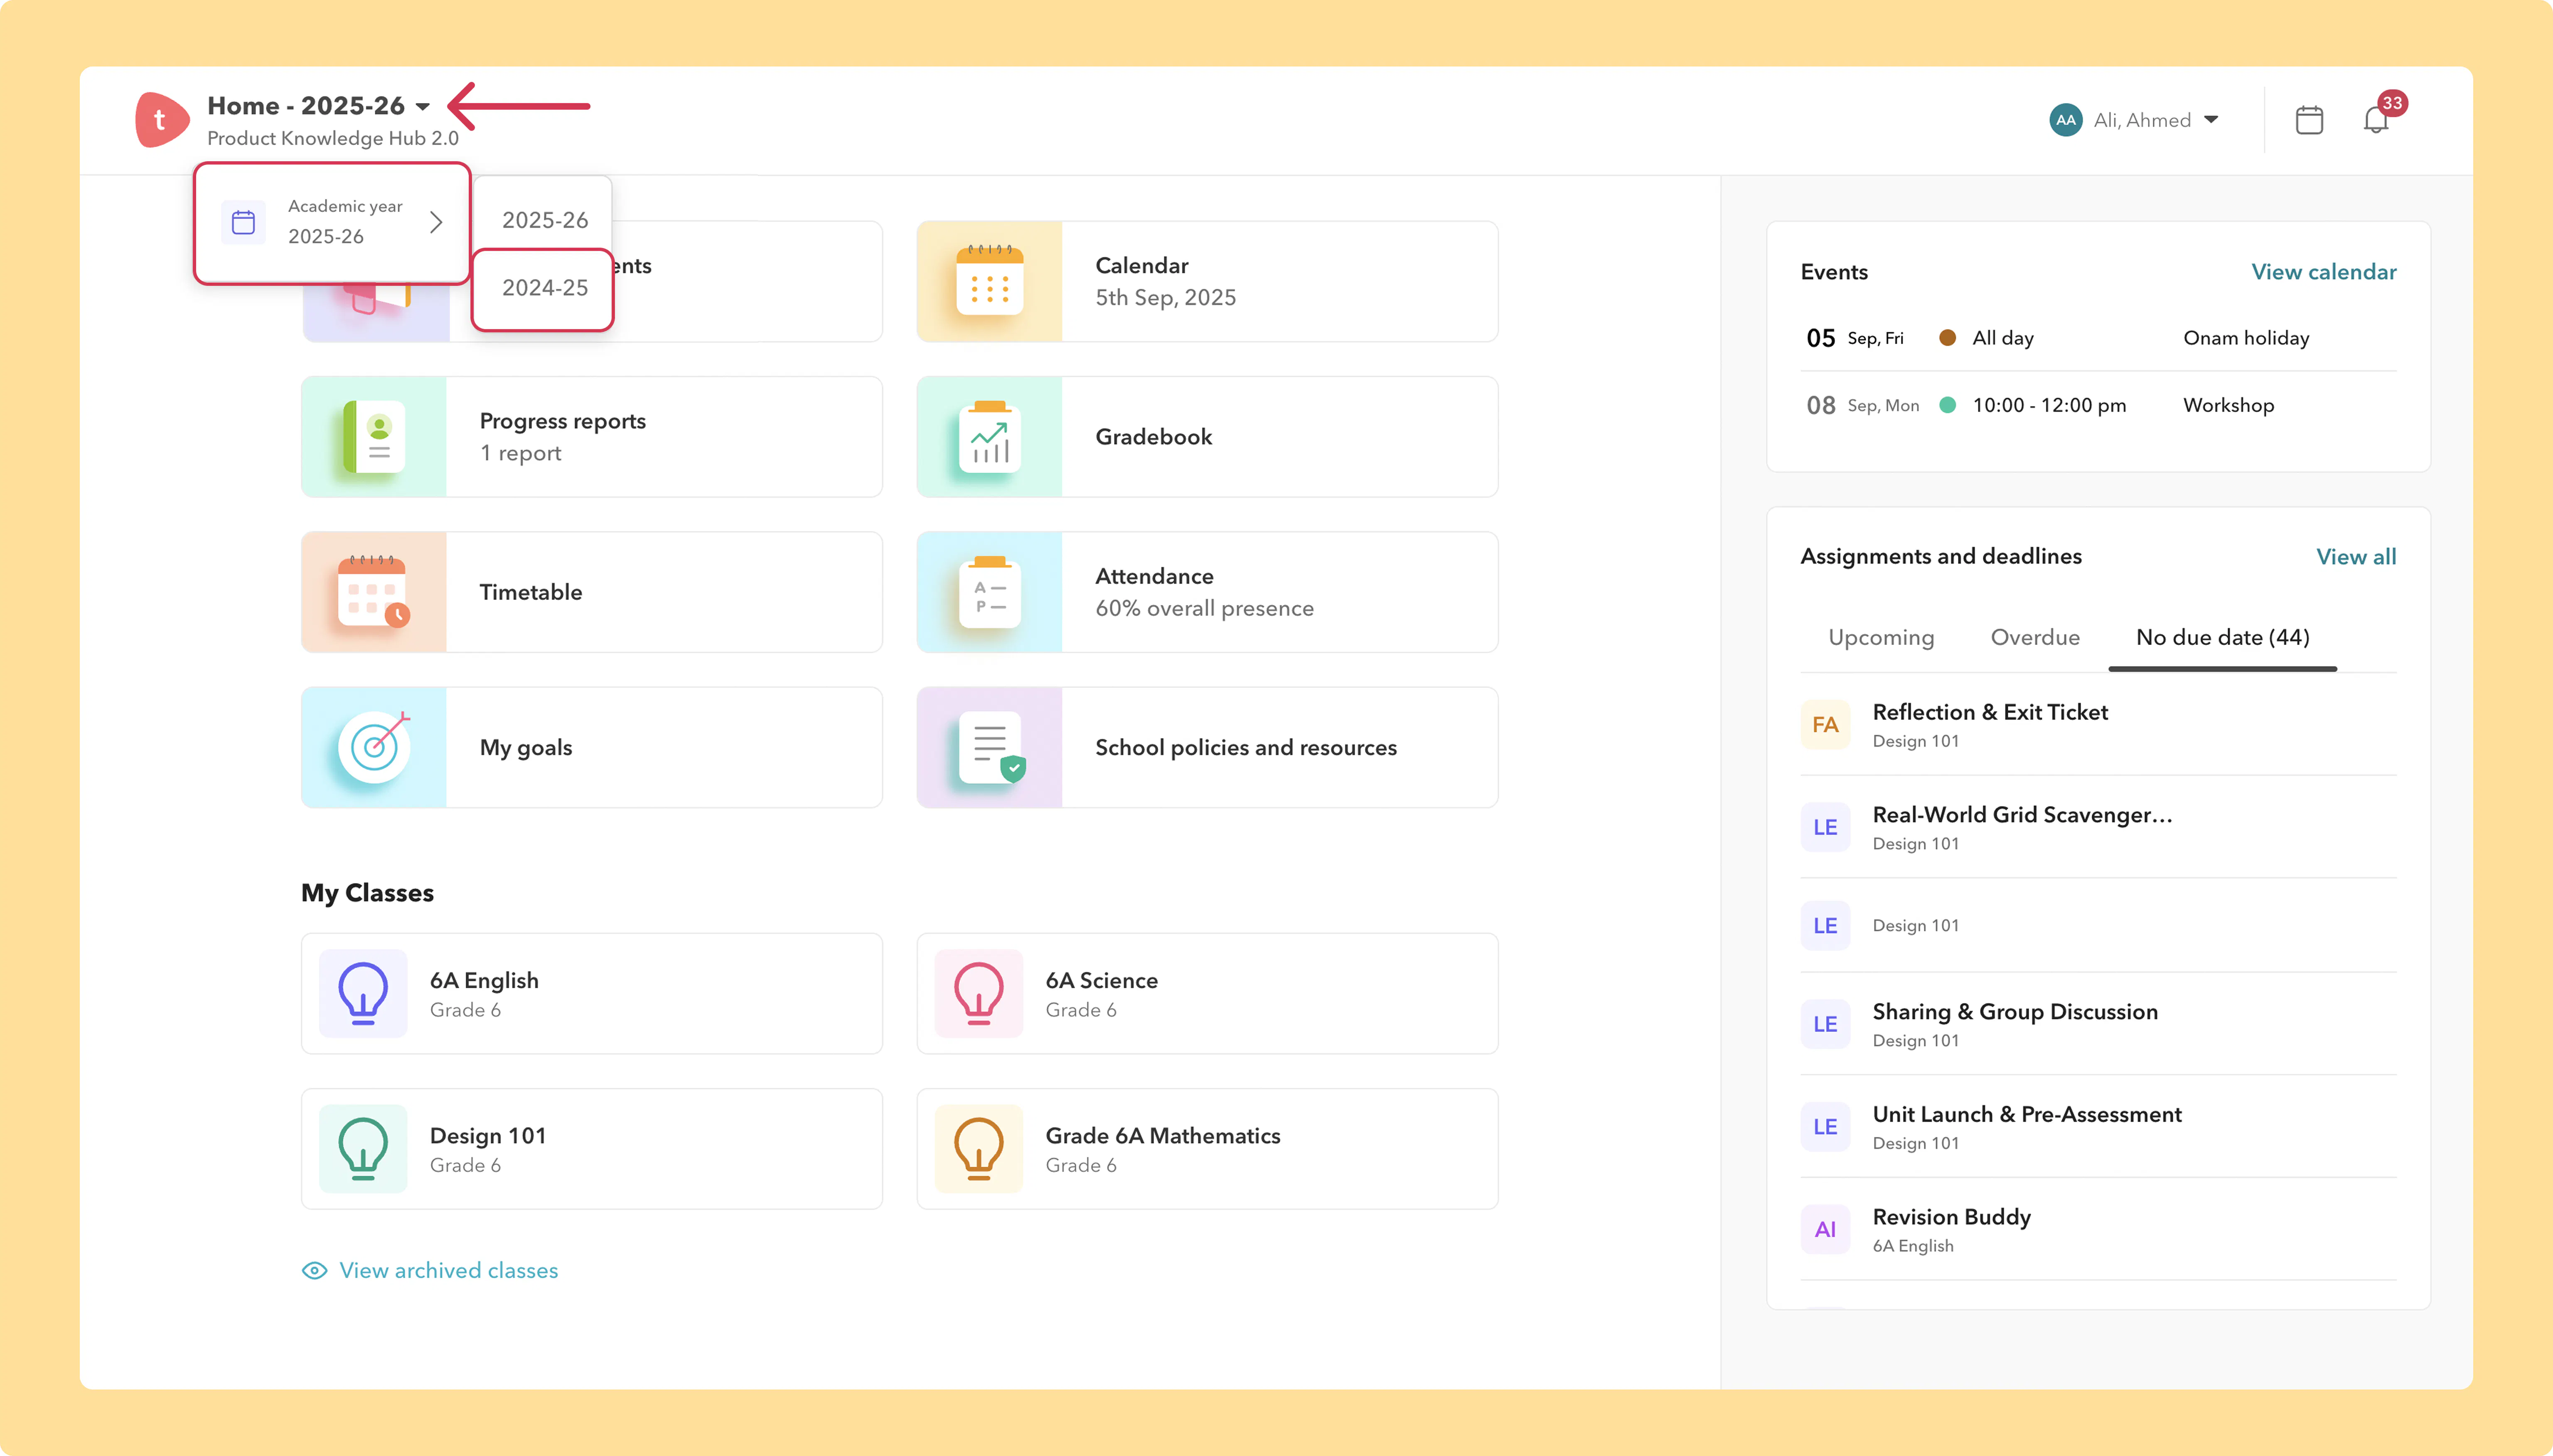The height and width of the screenshot is (1456, 2553).
Task: Click the AI badge for Revision Buddy
Action: tap(1825, 1230)
